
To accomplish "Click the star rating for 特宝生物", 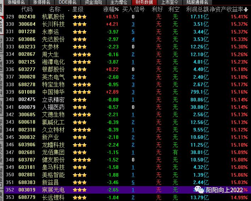I will click(x=82, y=84).
